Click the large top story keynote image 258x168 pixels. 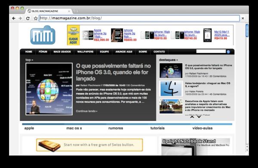pos(49,89)
